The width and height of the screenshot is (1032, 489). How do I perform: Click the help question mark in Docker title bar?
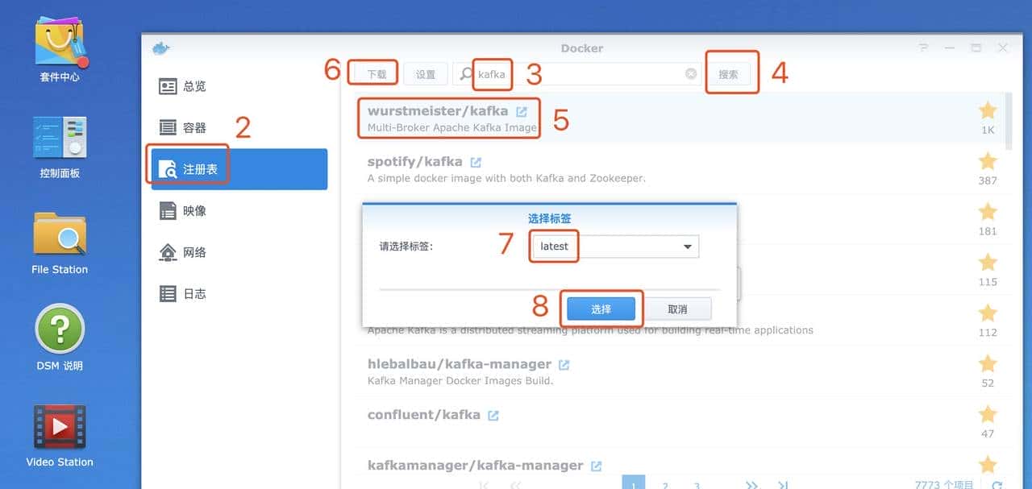(924, 48)
